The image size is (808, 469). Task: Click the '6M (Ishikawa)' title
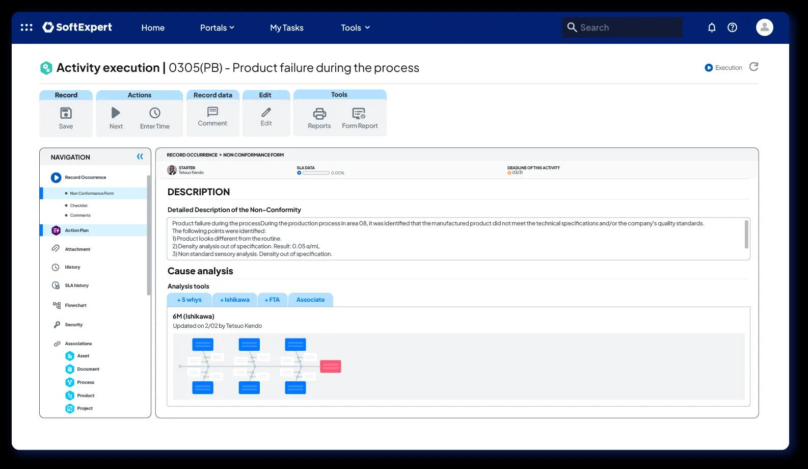pos(194,316)
